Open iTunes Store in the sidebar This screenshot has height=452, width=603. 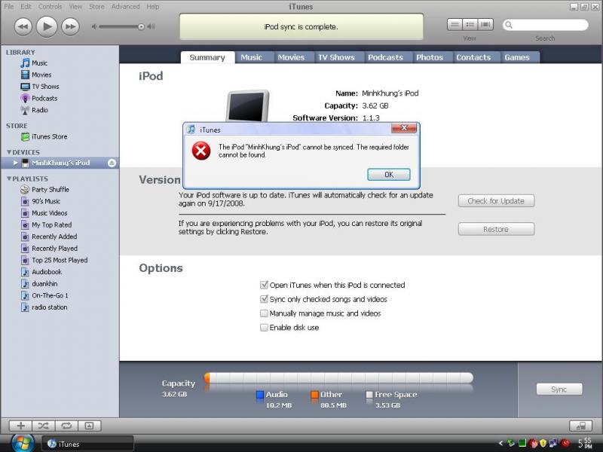click(x=49, y=136)
